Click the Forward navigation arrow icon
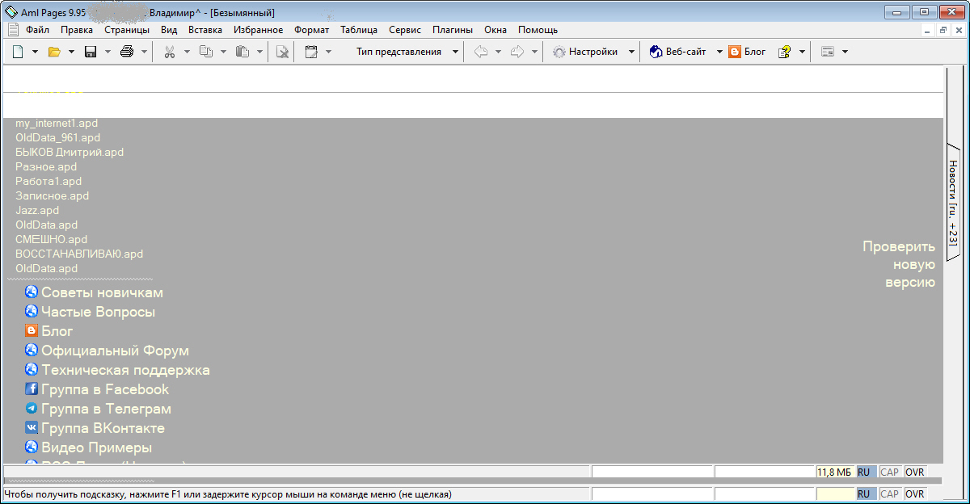 tap(517, 52)
